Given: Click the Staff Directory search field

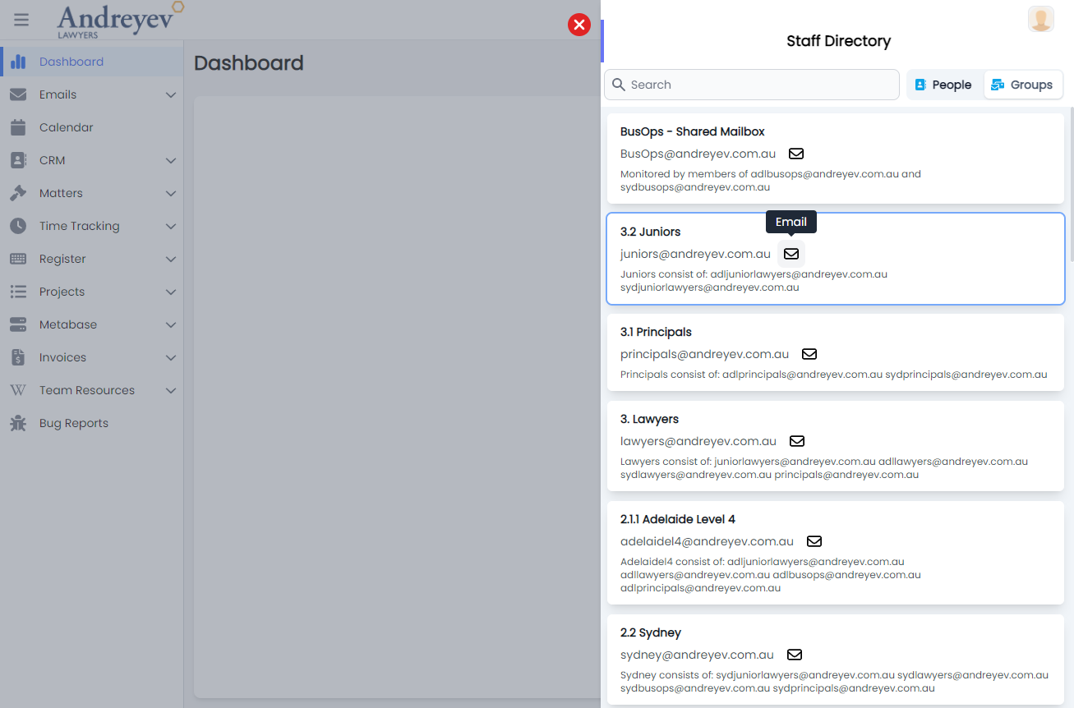Looking at the screenshot, I should click(751, 85).
